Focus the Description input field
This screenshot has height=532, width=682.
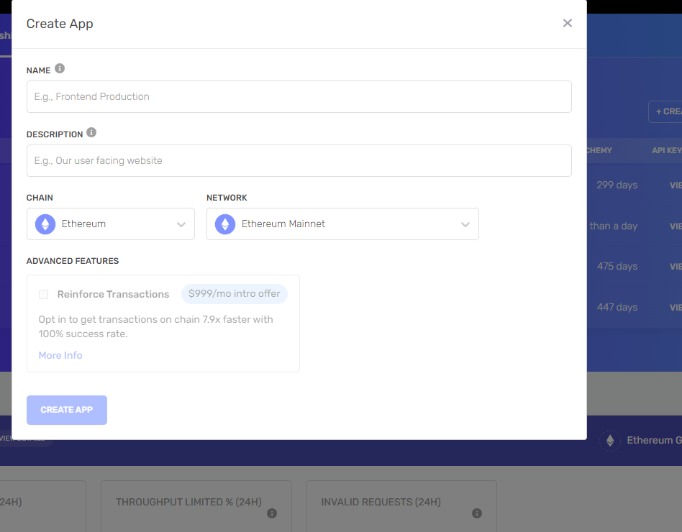pos(299,160)
